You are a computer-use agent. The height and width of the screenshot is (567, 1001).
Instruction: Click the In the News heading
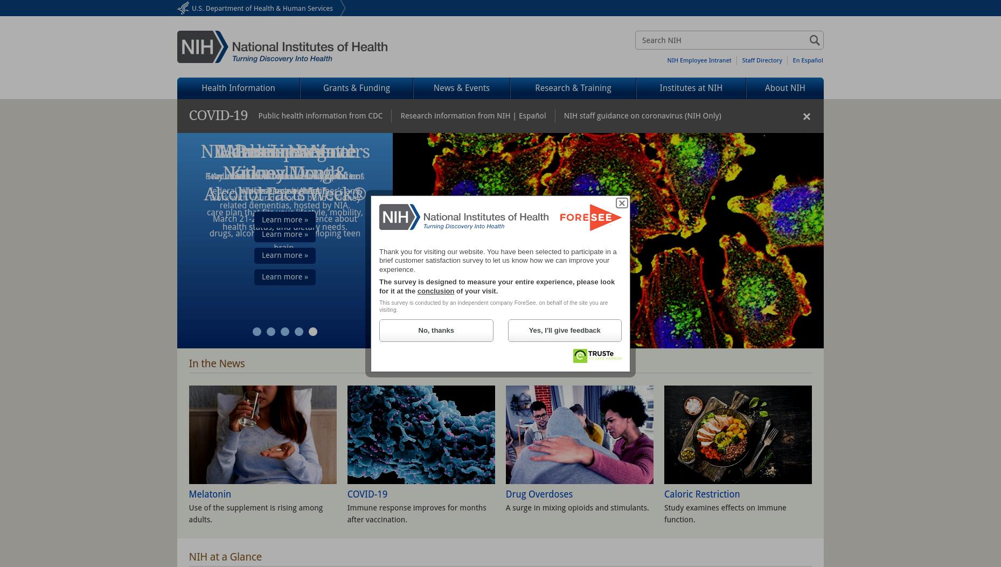tap(217, 363)
